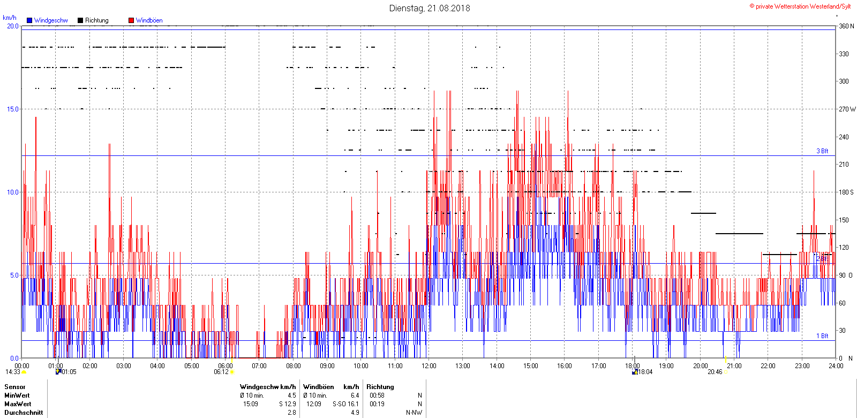
Task: Click the private Wetterstation Westerland/Sylt credit
Action: [800, 6]
